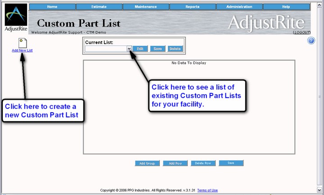Open the Administration menu
The width and height of the screenshot is (324, 195).
239,7
